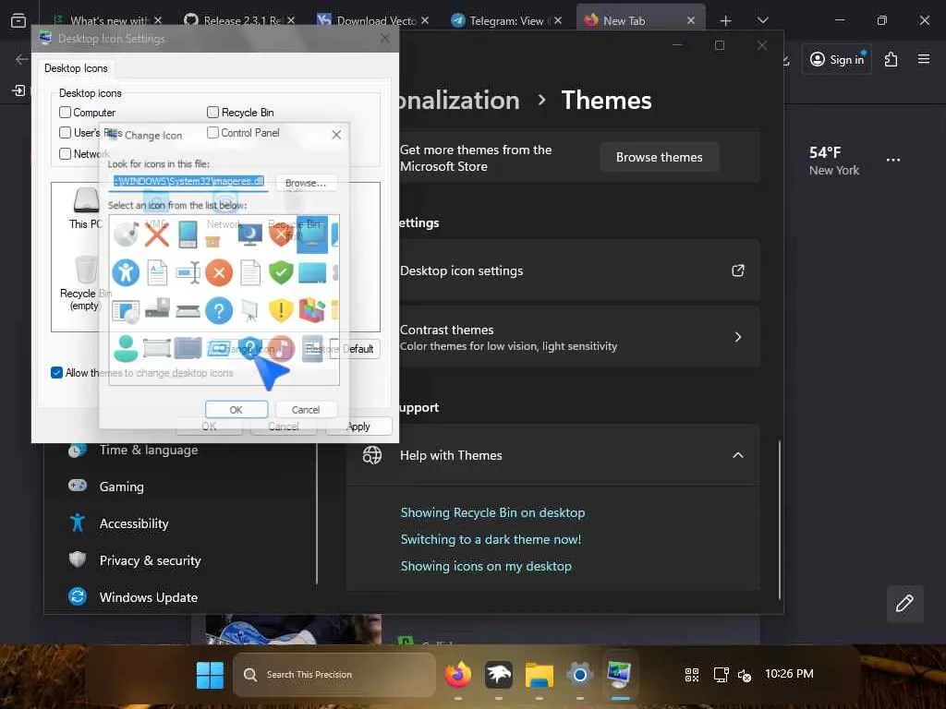Choose the monitor with moon sleep icon

tap(249, 235)
